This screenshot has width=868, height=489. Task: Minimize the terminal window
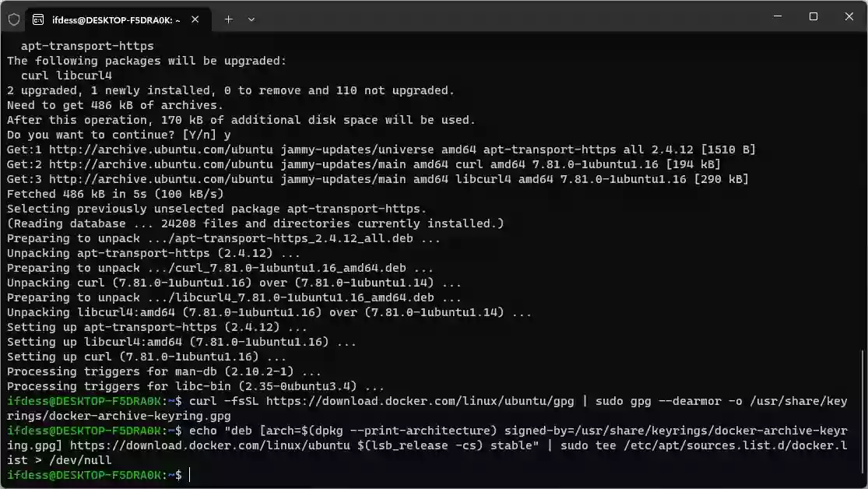pos(777,16)
